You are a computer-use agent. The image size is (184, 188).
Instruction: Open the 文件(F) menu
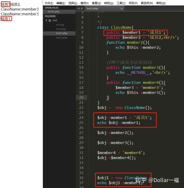(49, 3)
